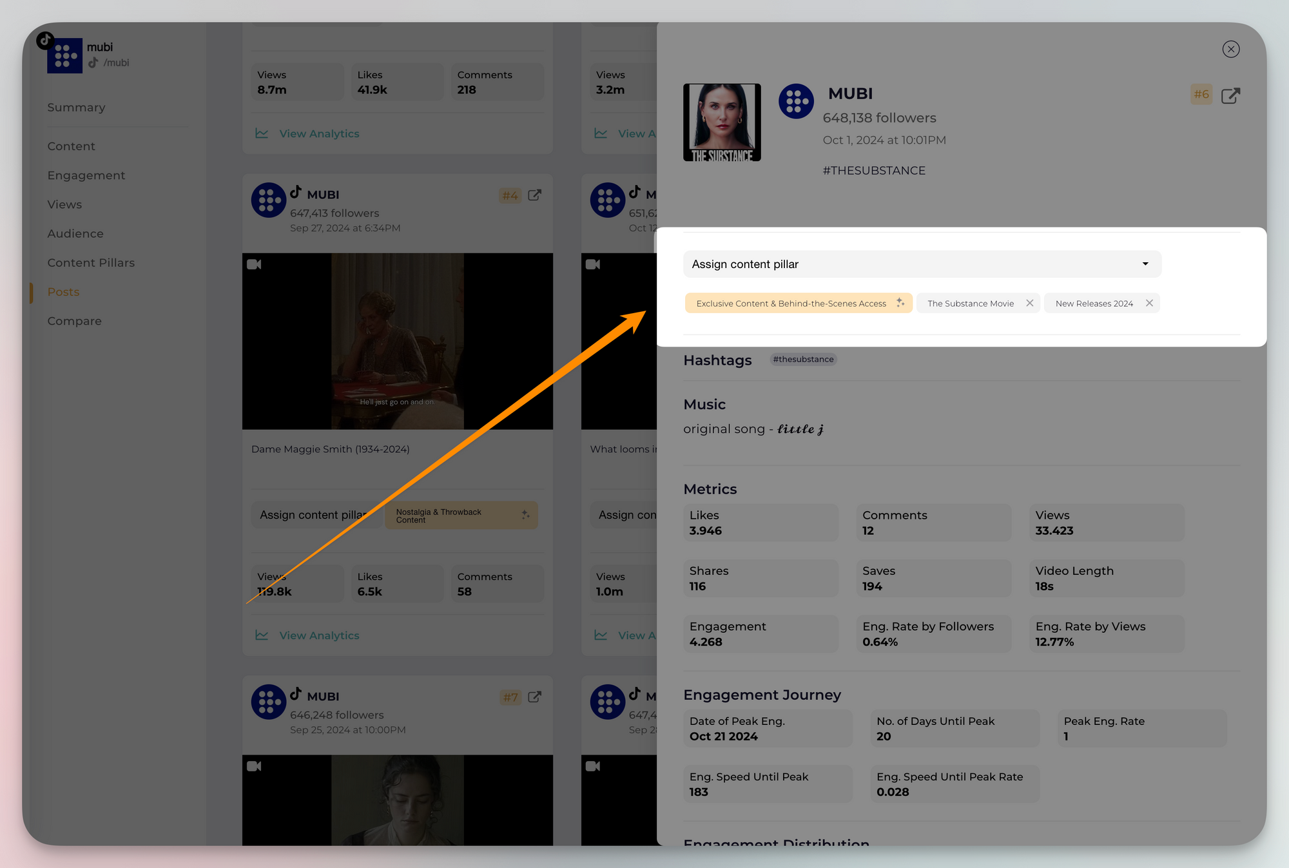The width and height of the screenshot is (1289, 868).
Task: Open post #7 external link icon
Action: [x=534, y=697]
